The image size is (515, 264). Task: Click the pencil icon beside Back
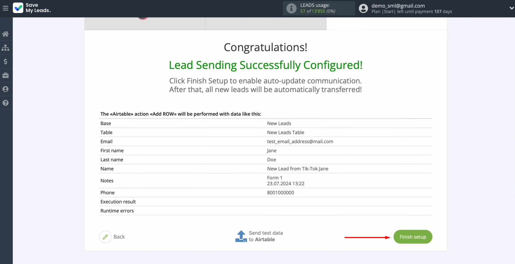tap(105, 237)
